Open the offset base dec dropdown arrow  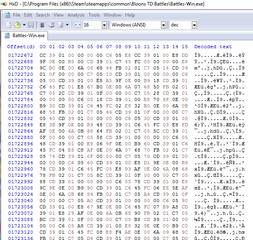(194, 25)
